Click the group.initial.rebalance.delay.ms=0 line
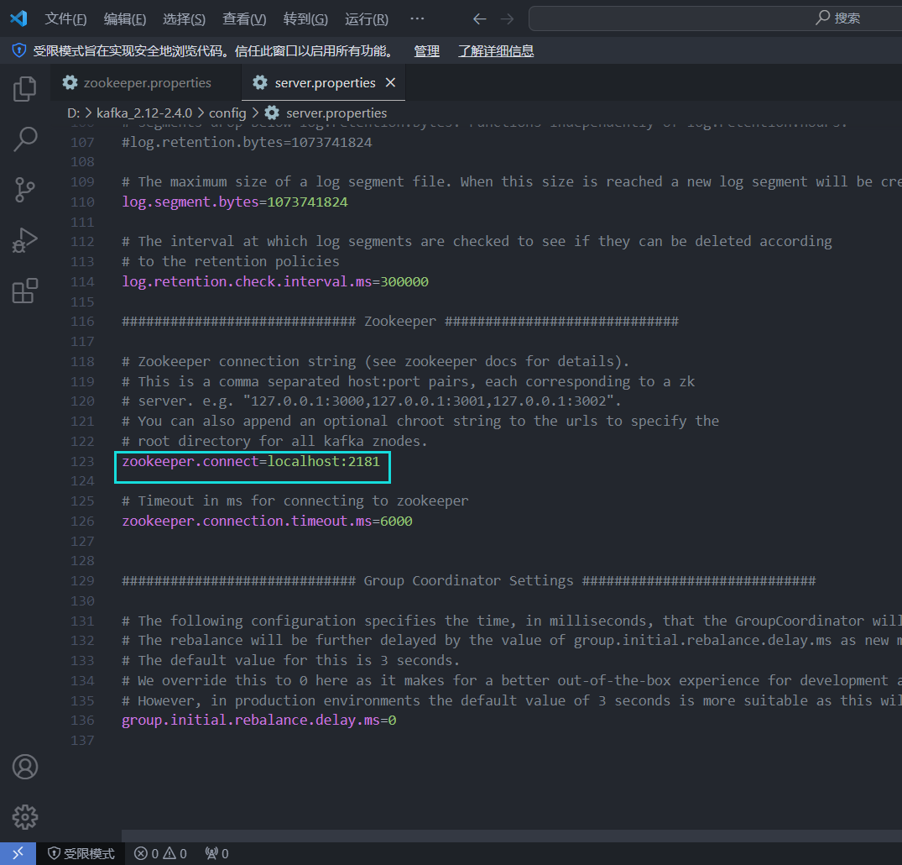This screenshot has width=902, height=865. [259, 720]
